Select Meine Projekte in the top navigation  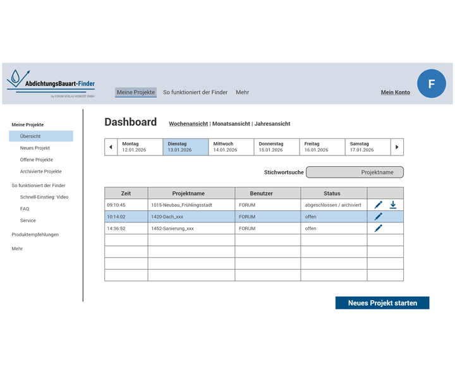point(136,92)
